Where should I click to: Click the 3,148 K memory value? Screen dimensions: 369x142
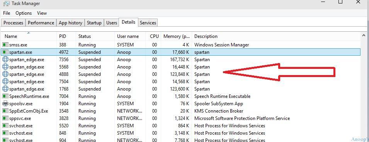click(x=182, y=133)
